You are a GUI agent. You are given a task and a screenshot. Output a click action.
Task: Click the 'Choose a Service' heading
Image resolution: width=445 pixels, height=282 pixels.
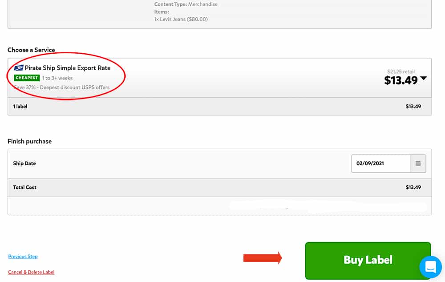coord(31,50)
